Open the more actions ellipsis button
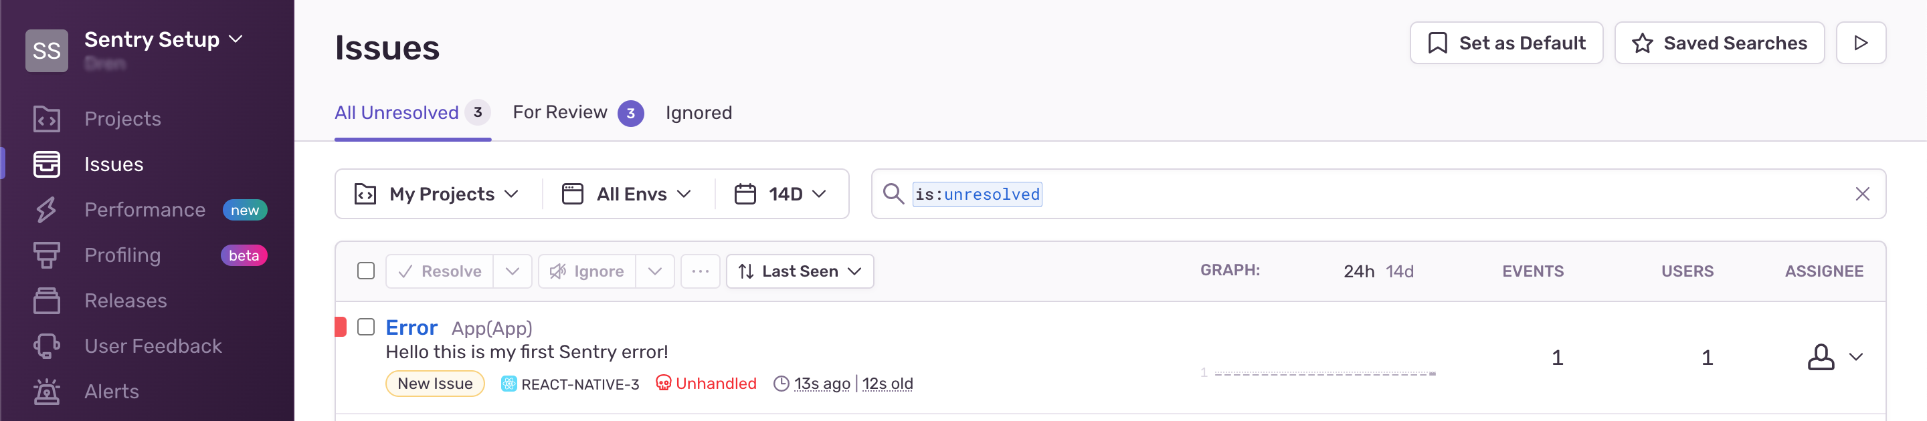The height and width of the screenshot is (421, 1927). point(700,271)
